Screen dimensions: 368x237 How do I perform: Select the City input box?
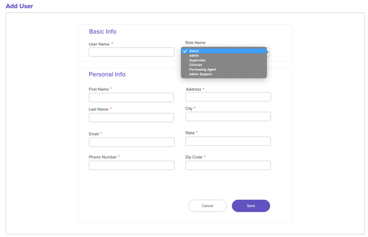click(x=228, y=116)
